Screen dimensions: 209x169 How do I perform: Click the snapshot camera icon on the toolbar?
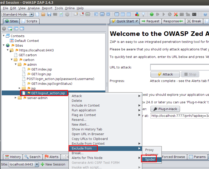click(x=54, y=14)
